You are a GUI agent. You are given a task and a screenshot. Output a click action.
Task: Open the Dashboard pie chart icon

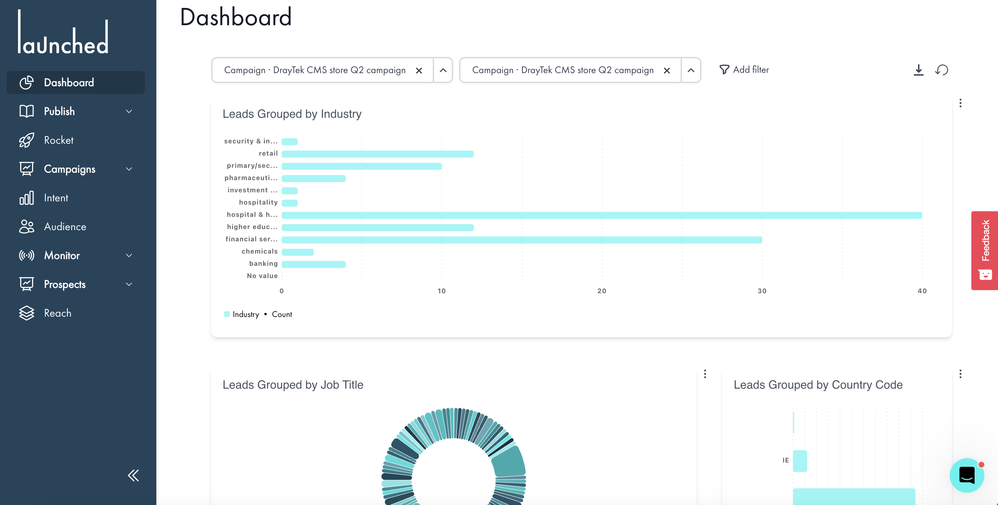(26, 82)
